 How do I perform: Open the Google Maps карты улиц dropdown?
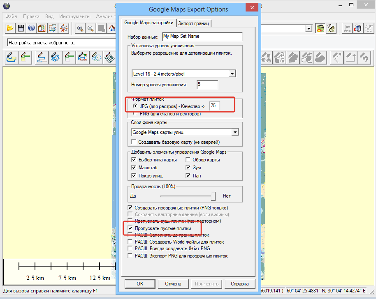click(235, 132)
